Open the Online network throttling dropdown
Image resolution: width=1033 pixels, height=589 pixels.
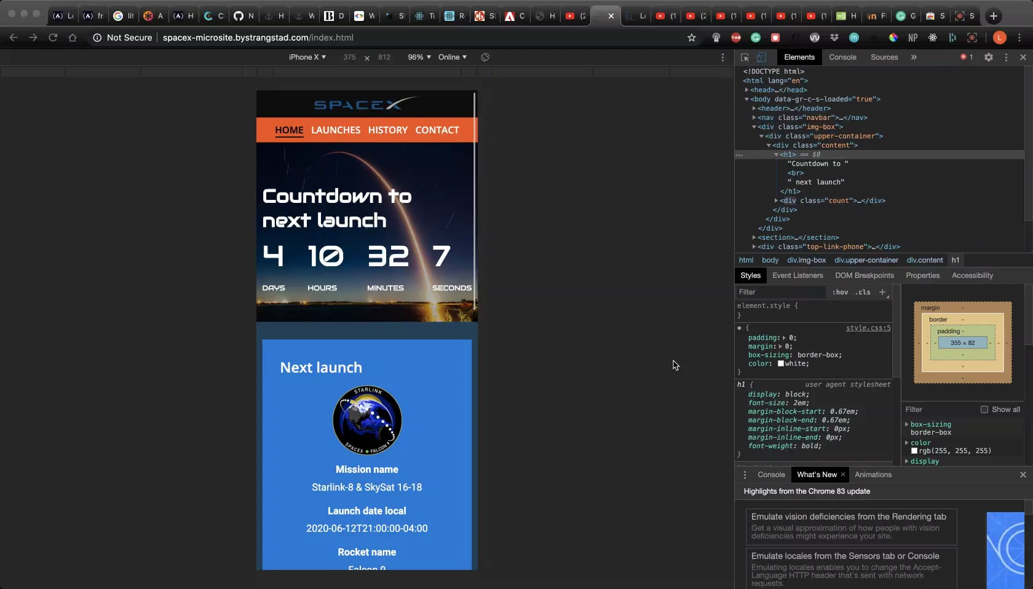point(452,57)
